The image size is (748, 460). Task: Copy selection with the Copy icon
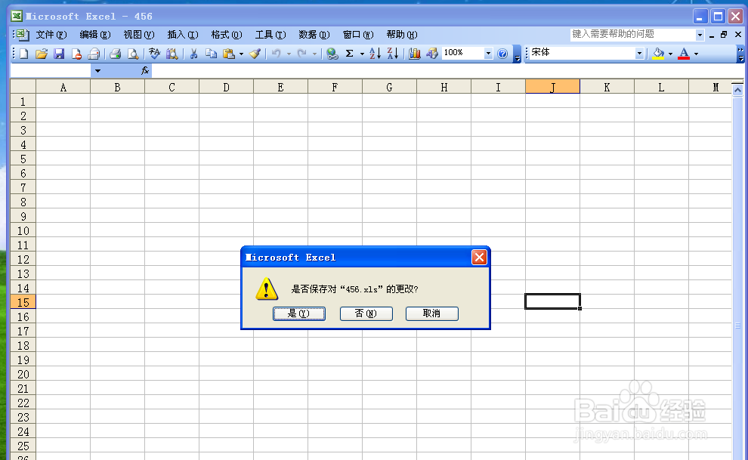(x=211, y=54)
